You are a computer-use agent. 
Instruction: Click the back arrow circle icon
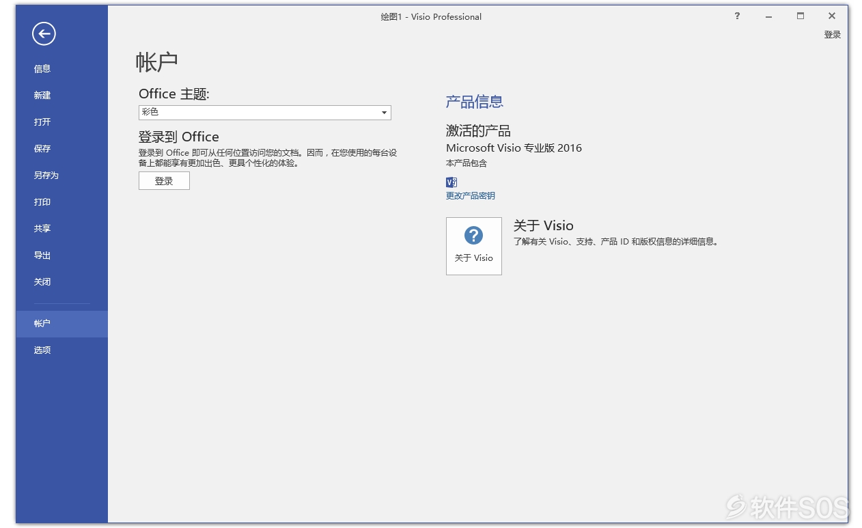(x=44, y=33)
